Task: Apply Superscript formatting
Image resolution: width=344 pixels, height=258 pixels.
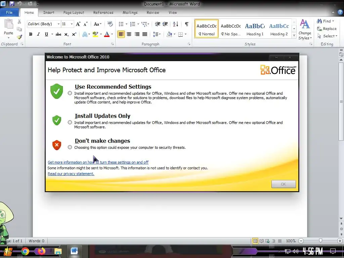Action: point(74,34)
